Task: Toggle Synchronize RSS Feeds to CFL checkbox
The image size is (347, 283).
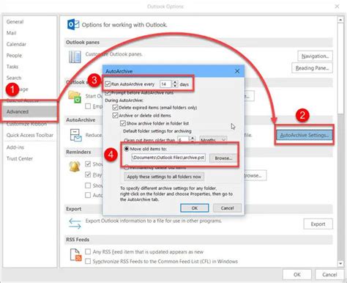Action: click(x=88, y=261)
